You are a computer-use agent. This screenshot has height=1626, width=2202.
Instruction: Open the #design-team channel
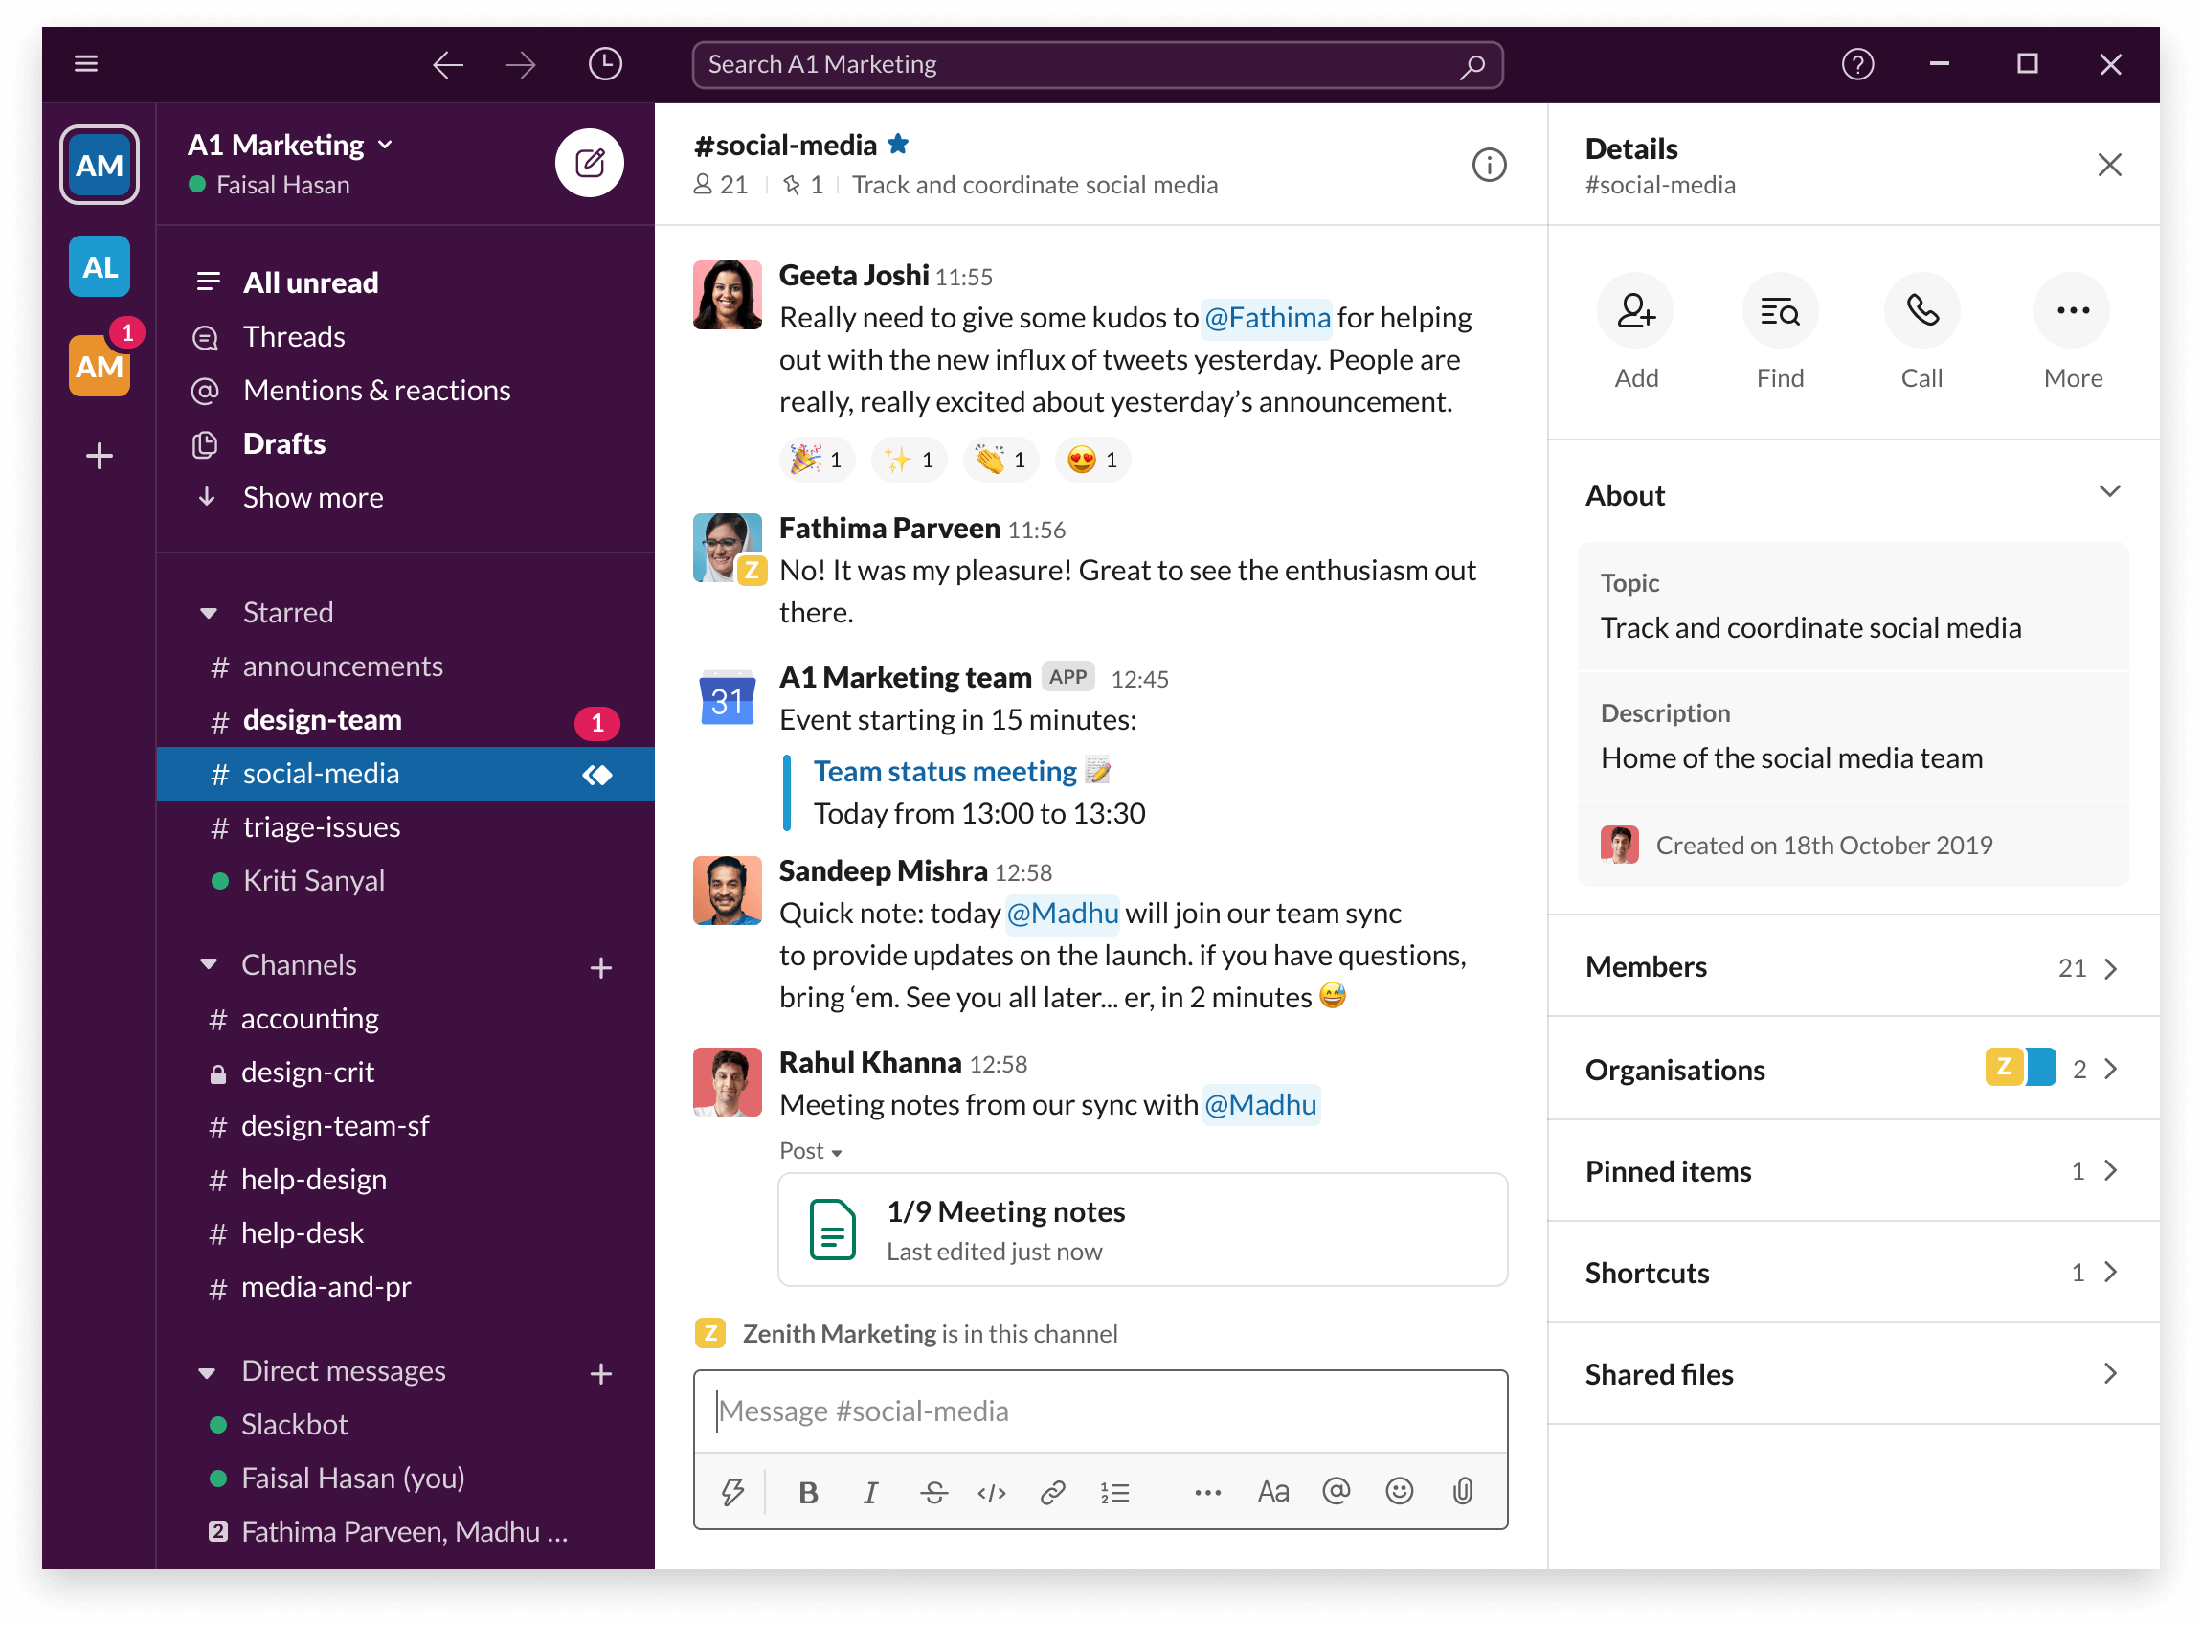click(x=324, y=718)
